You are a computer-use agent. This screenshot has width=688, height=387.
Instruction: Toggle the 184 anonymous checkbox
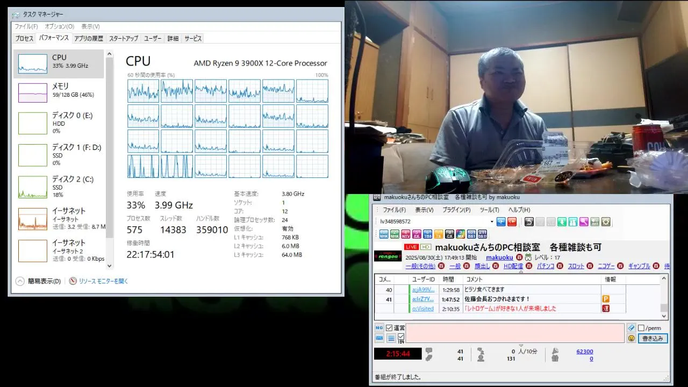tap(401, 336)
